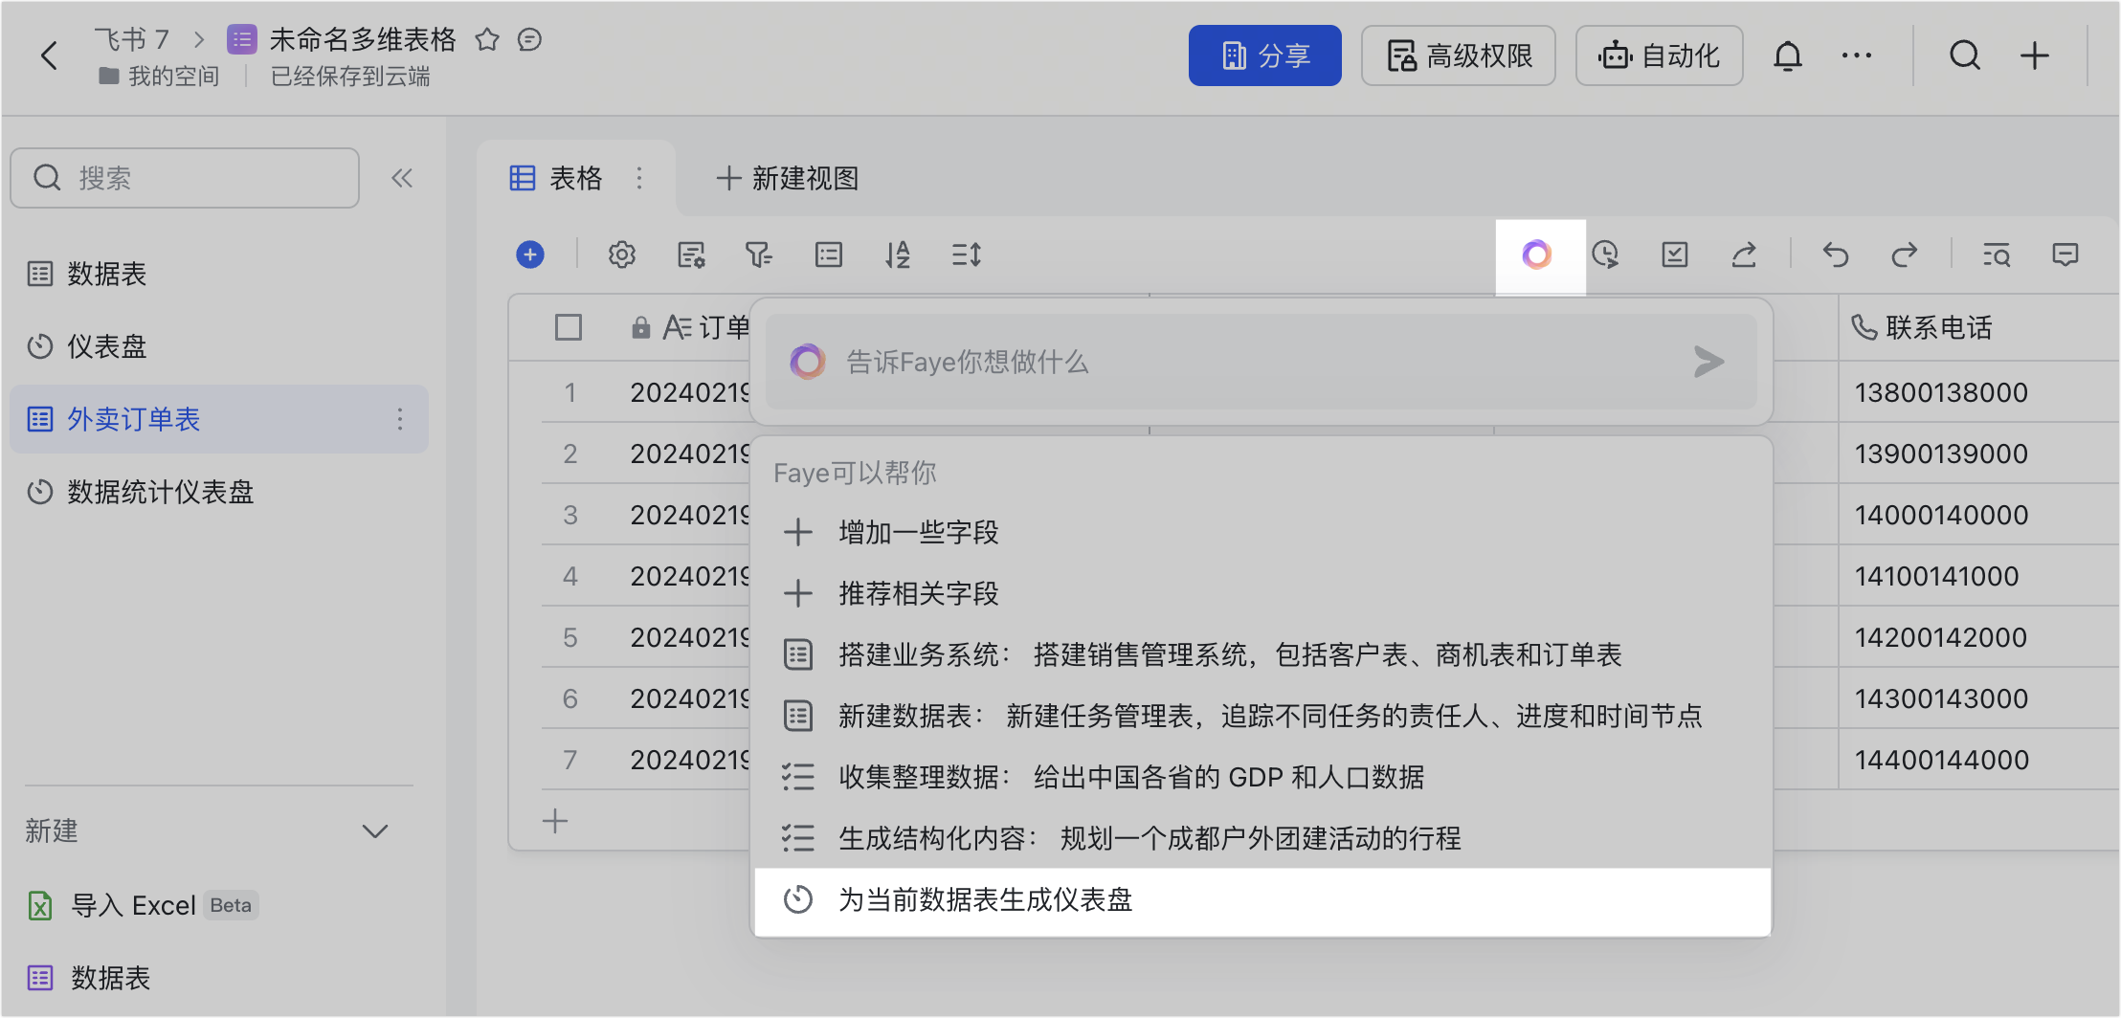Viewport: 2121px width, 1018px height.
Task: Click the plus icon in the header
Action: pyautogui.click(x=2035, y=55)
